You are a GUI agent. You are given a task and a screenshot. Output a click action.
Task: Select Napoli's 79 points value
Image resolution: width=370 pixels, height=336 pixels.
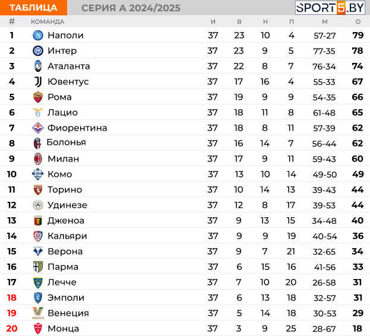click(358, 36)
